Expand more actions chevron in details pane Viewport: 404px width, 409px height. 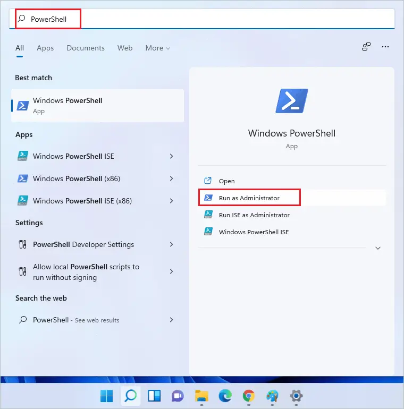pyautogui.click(x=378, y=248)
